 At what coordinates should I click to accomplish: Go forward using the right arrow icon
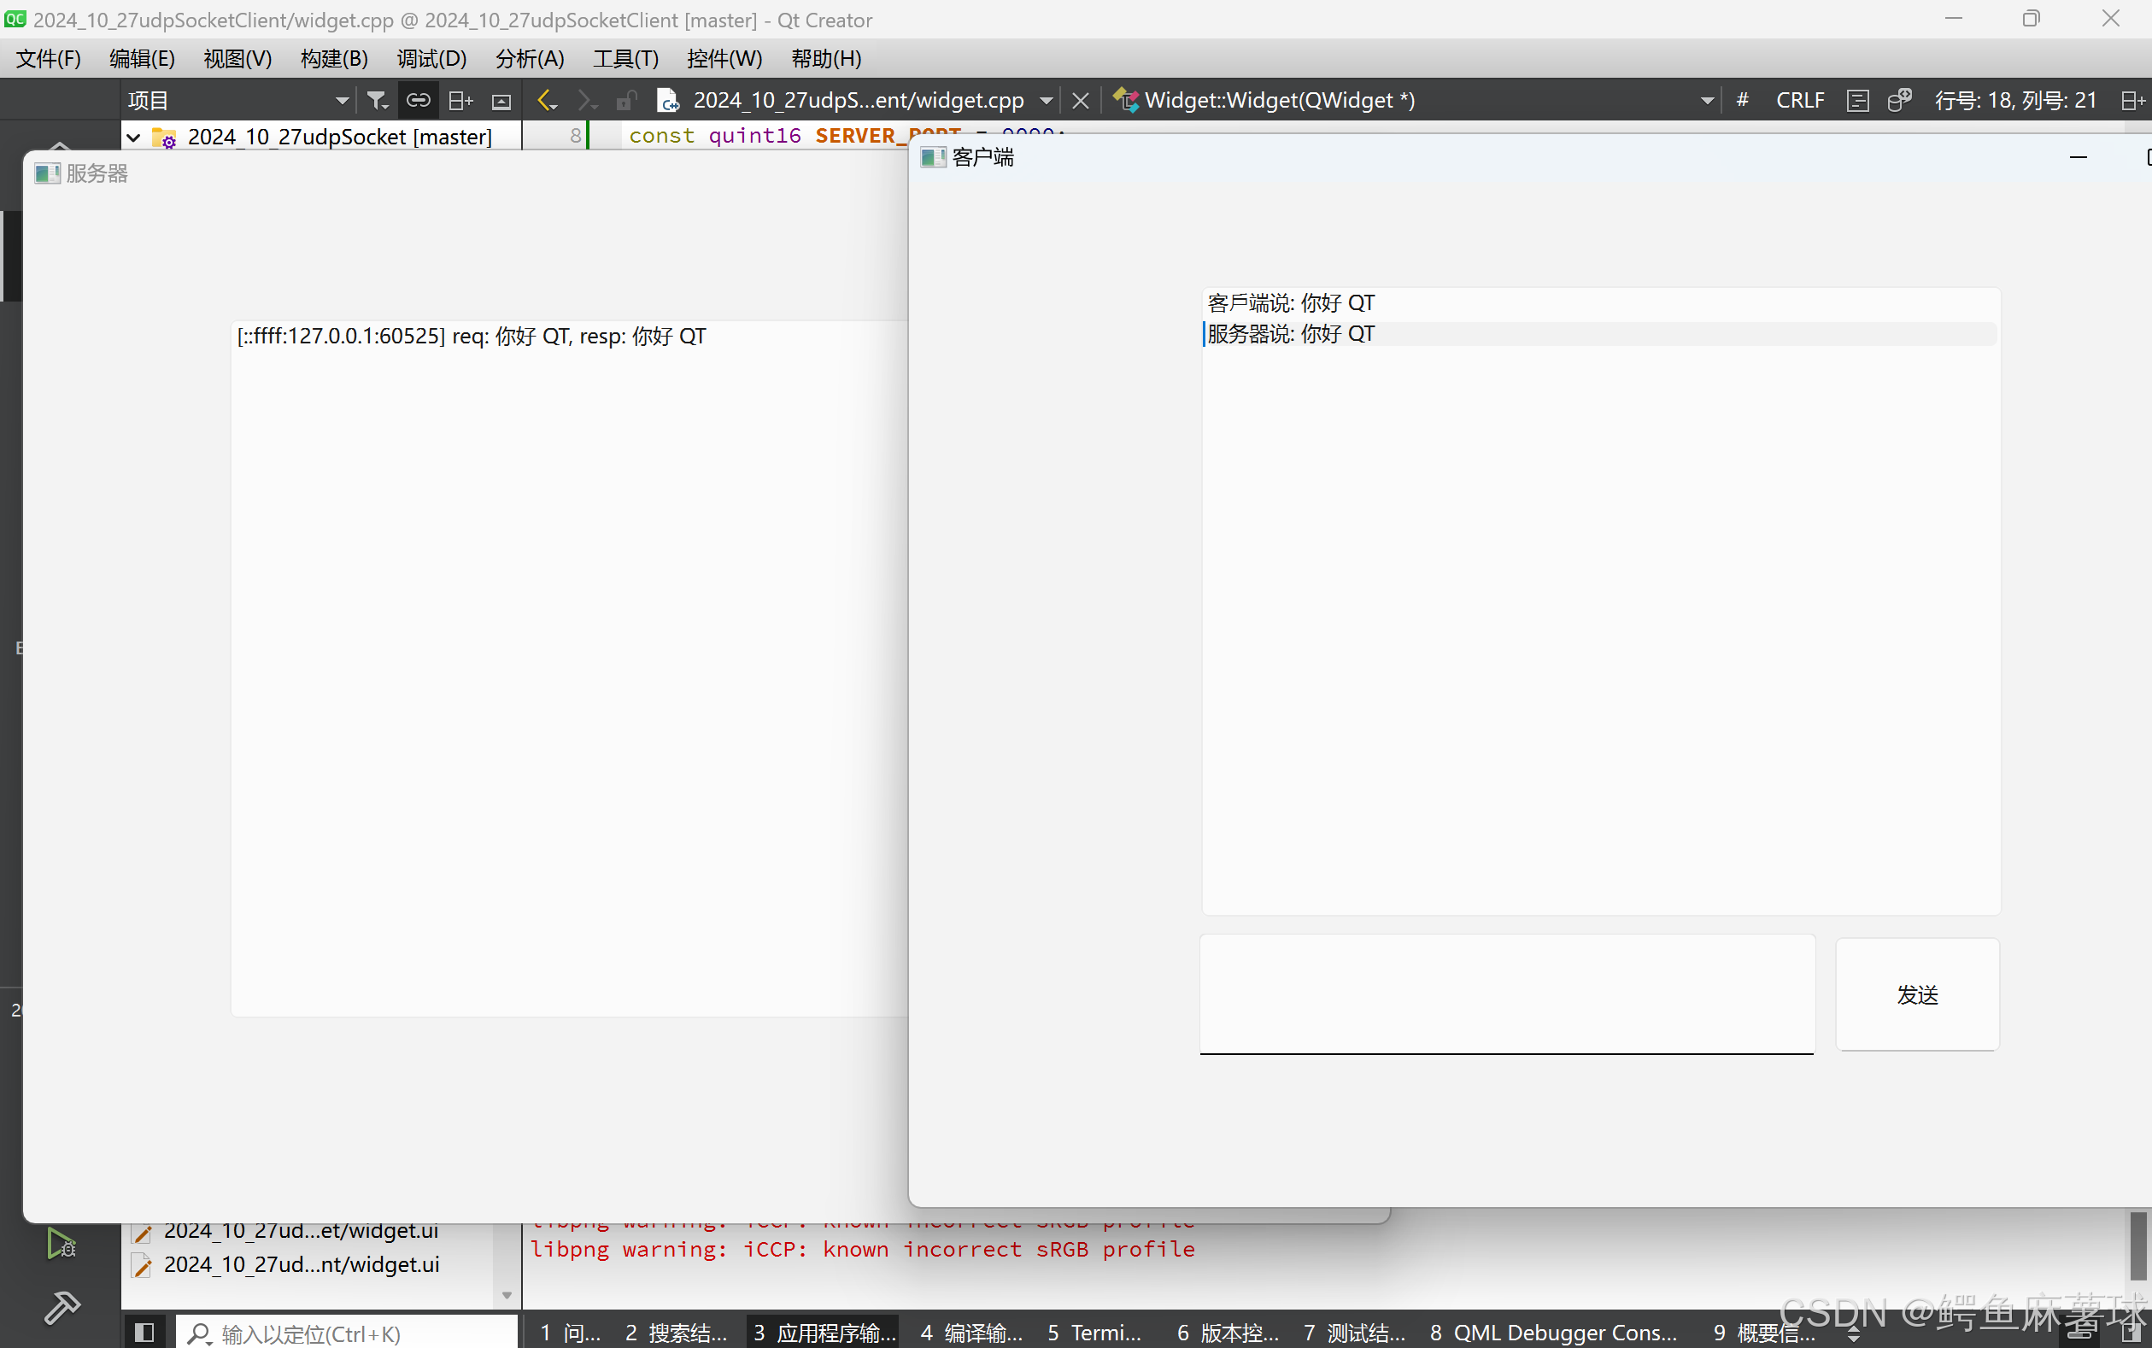click(x=586, y=101)
